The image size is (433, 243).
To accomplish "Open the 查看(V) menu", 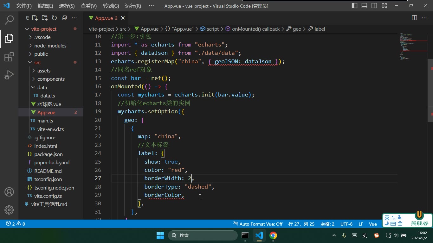I will [x=89, y=6].
